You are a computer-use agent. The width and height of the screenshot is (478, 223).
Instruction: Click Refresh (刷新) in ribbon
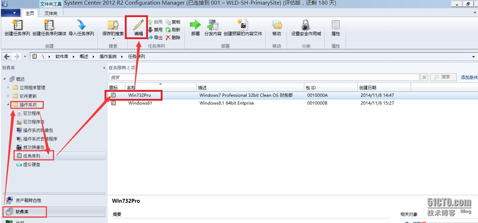pos(173,30)
